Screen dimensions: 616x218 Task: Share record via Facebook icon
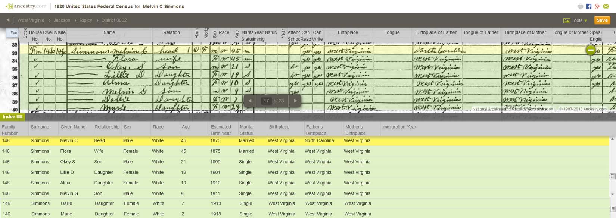click(x=589, y=6)
